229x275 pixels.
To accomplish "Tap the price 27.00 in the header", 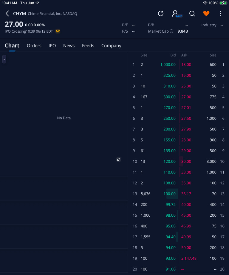I will [14, 24].
